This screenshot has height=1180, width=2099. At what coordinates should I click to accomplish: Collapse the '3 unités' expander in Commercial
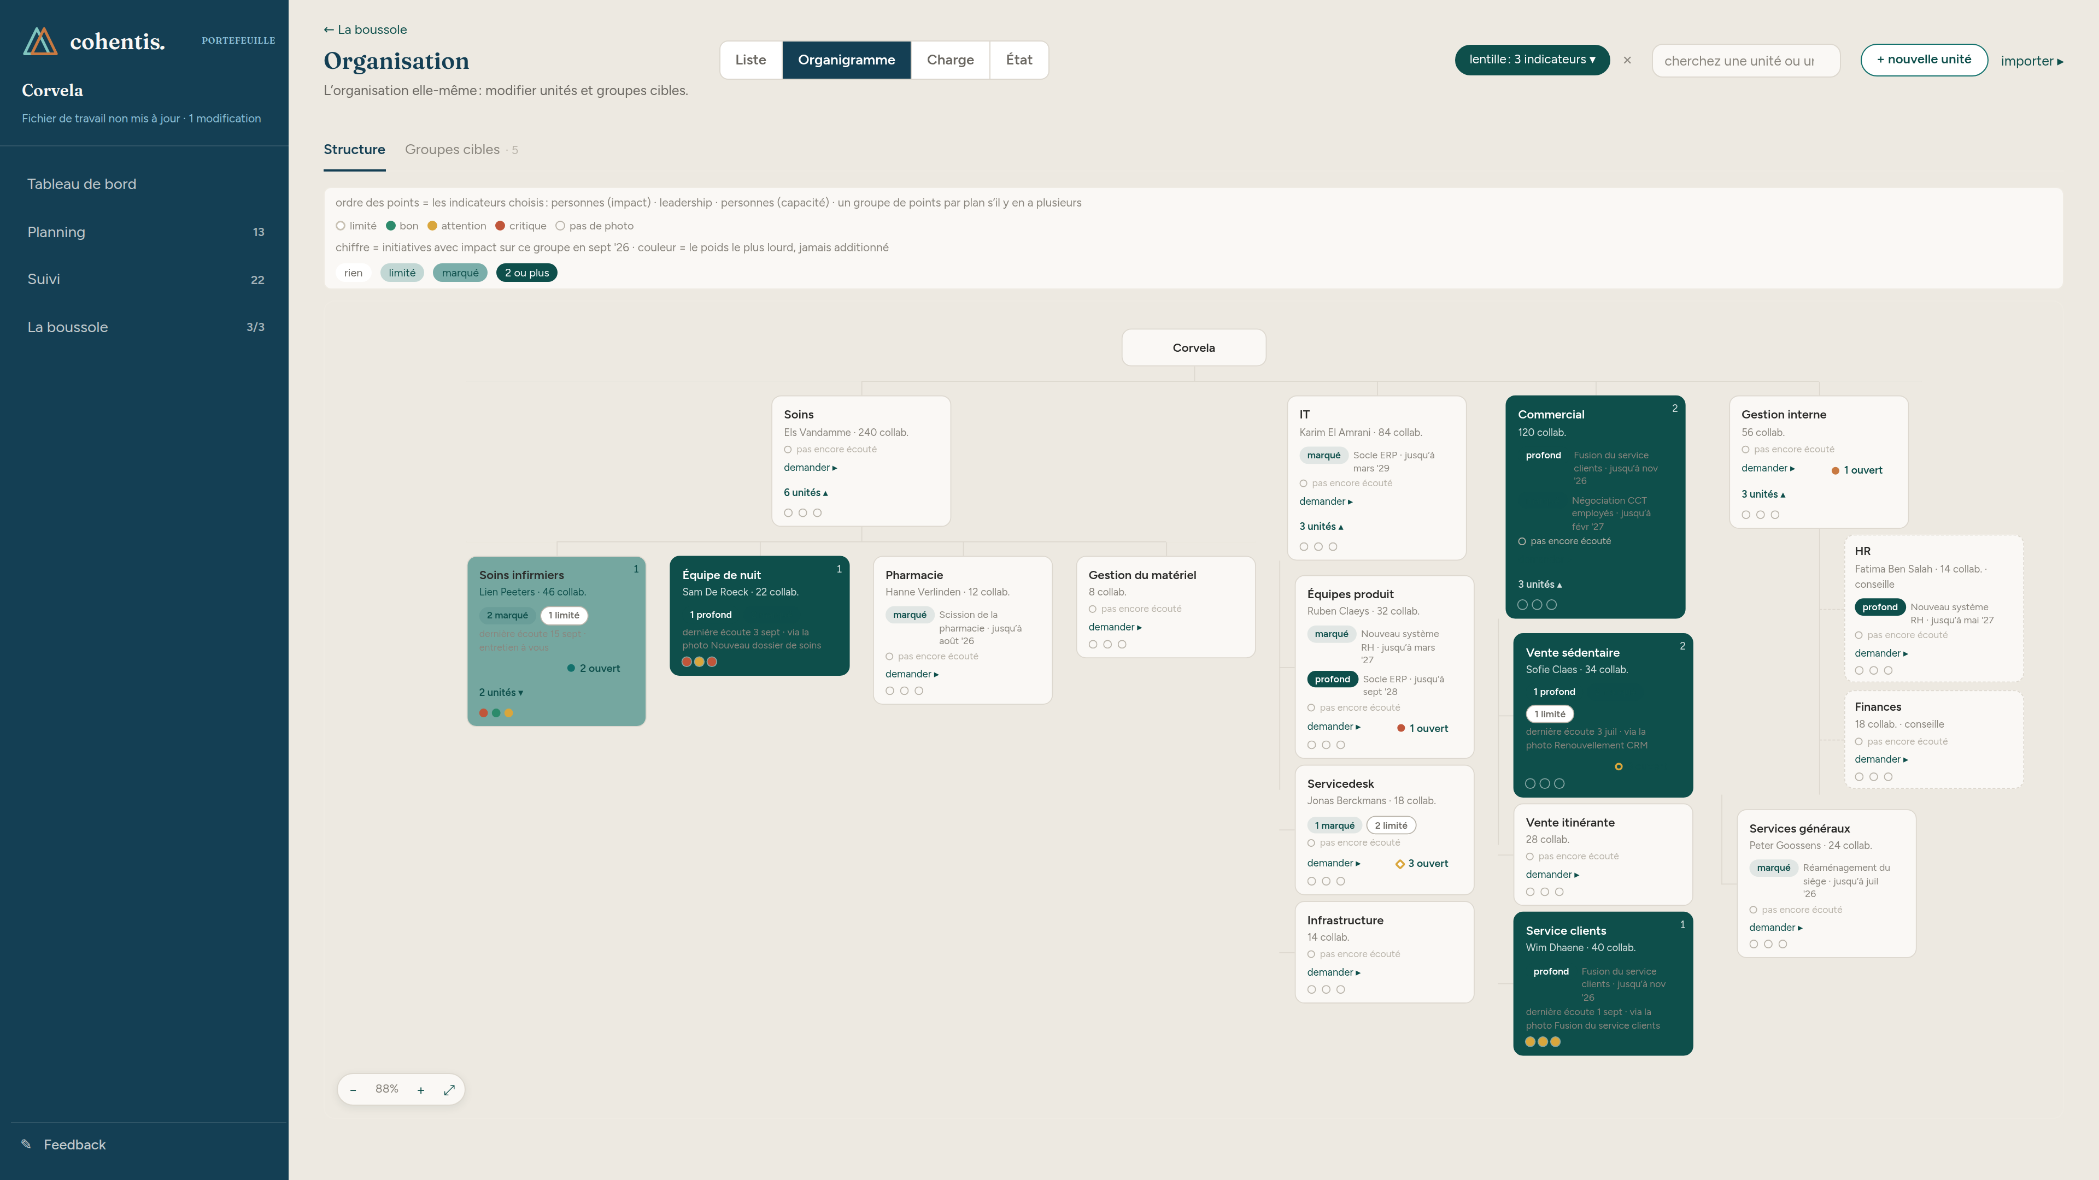click(x=1539, y=585)
